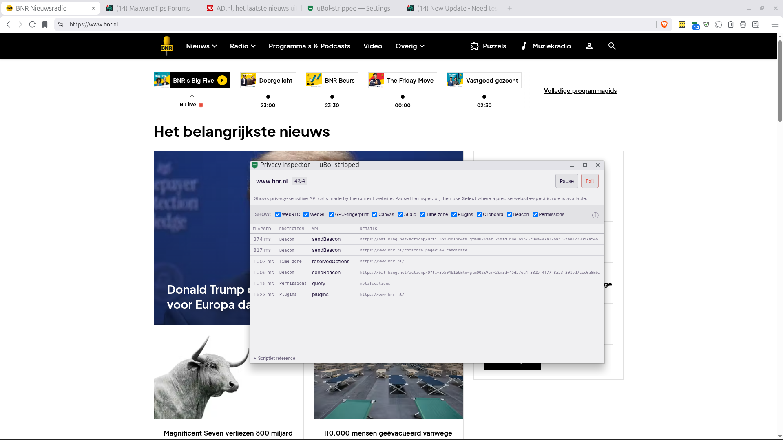Play BNR's Big Five live stream
The image size is (783, 440).
point(222,80)
